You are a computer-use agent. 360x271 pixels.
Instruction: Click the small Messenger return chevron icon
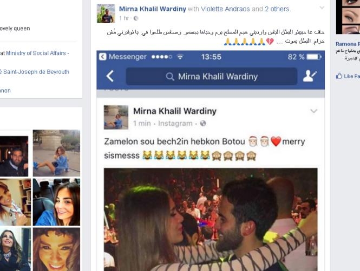(103, 57)
